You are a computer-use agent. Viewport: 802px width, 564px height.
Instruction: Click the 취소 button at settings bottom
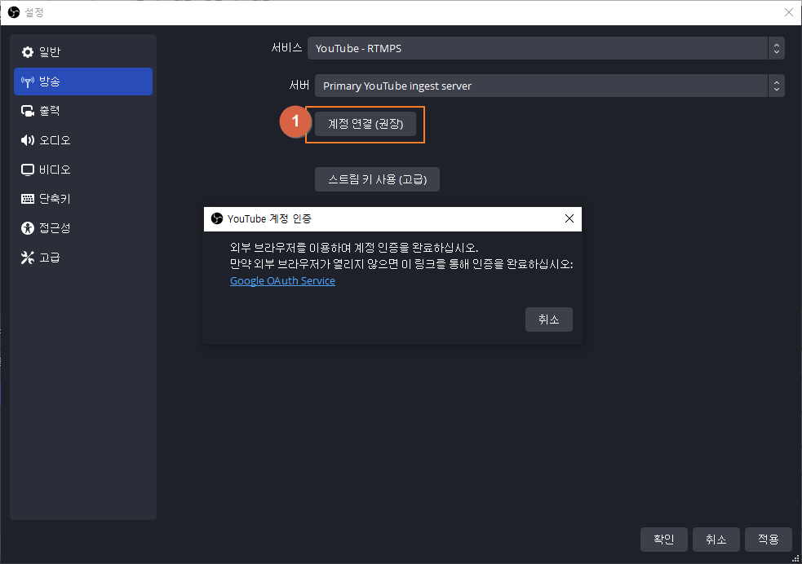[x=716, y=540]
